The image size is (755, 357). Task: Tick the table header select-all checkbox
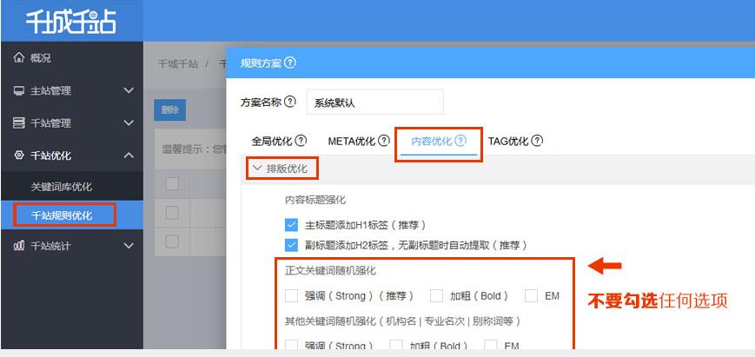(172, 183)
